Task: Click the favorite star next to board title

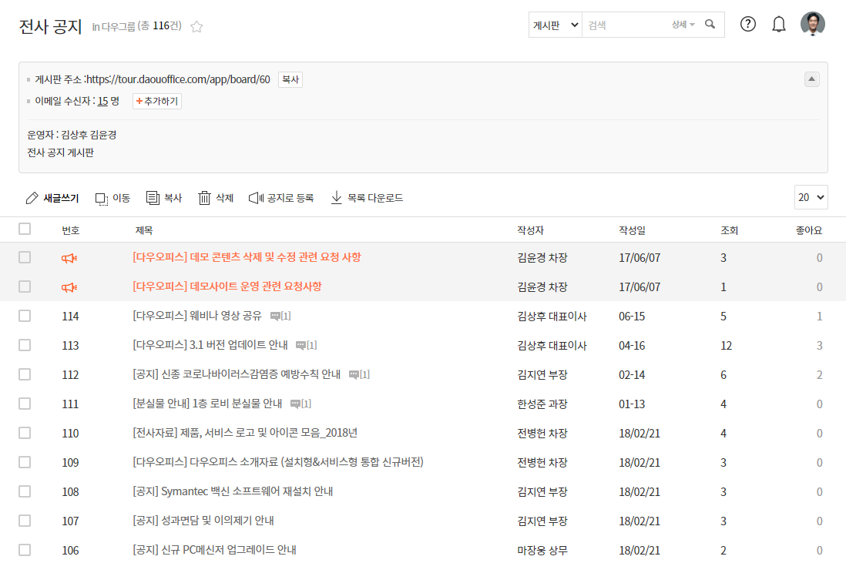Action: click(196, 26)
